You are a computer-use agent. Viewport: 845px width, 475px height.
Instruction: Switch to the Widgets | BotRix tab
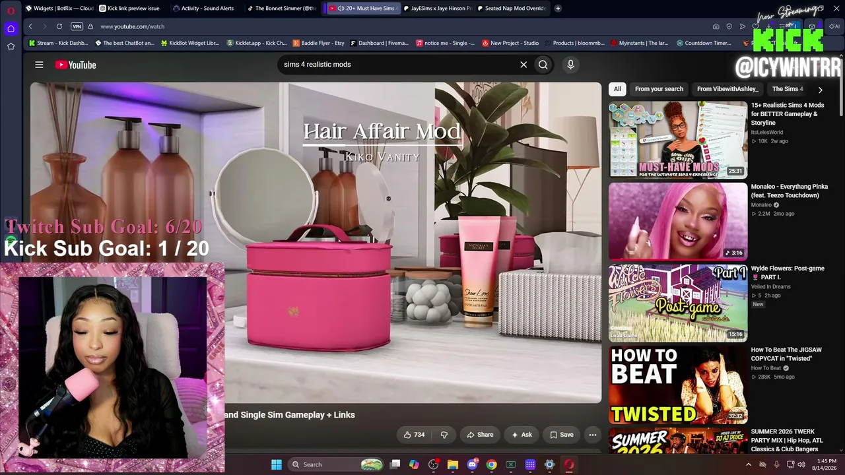[59, 9]
